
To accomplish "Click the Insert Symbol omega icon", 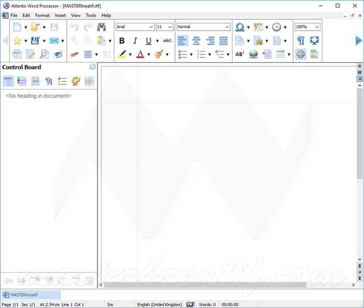I will (240, 27).
